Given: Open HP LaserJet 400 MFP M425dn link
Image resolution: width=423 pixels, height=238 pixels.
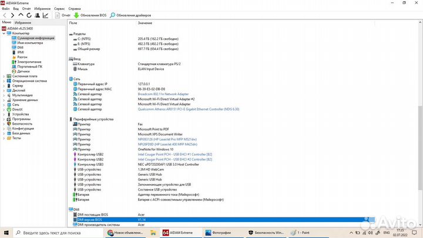Looking at the screenshot, I should point(167,145).
